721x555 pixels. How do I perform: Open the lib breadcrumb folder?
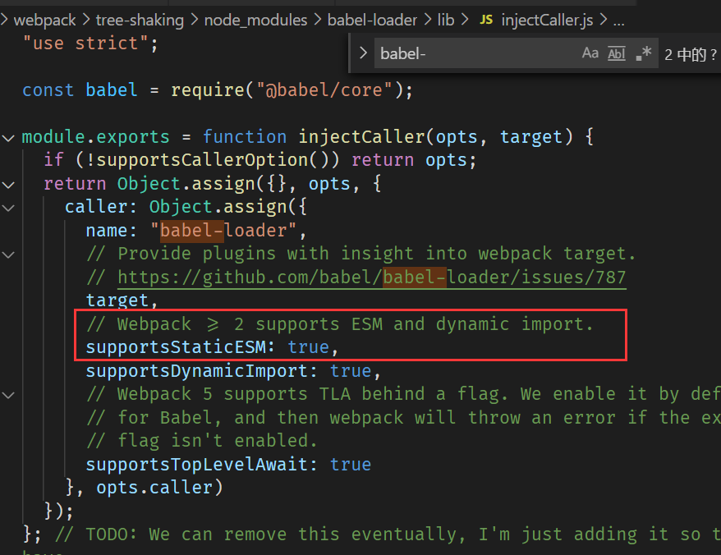click(446, 20)
